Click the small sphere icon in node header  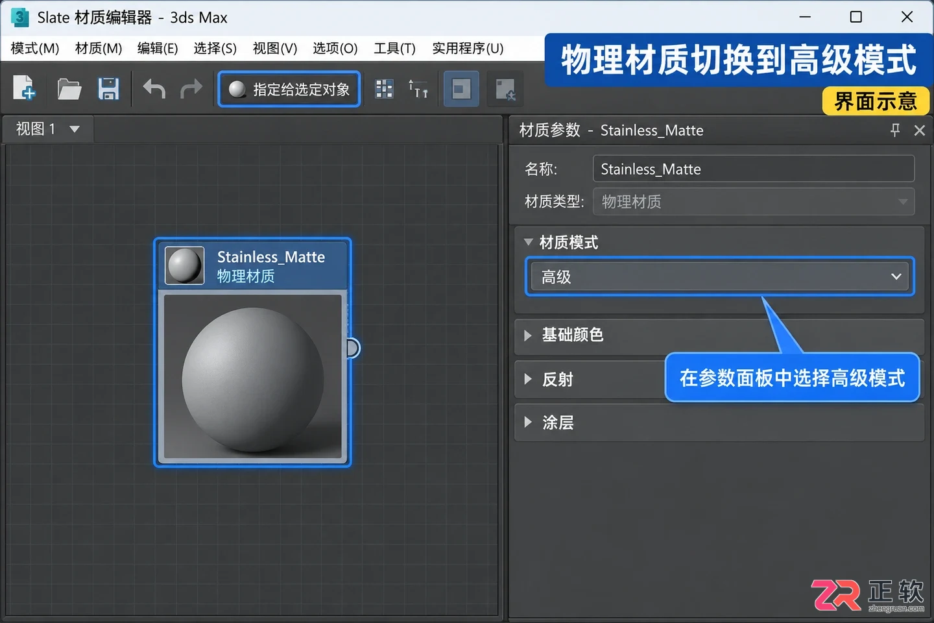click(185, 265)
